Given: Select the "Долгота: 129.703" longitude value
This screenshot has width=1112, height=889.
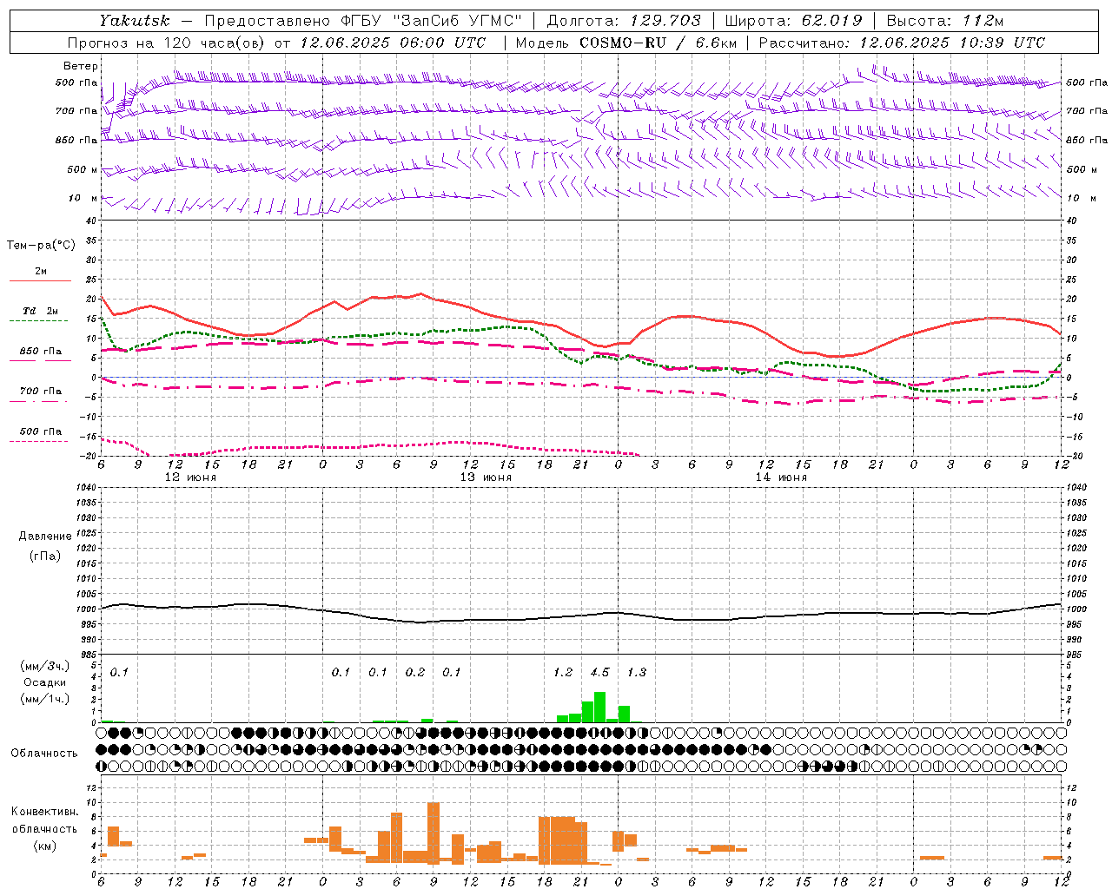Looking at the screenshot, I should tap(623, 20).
